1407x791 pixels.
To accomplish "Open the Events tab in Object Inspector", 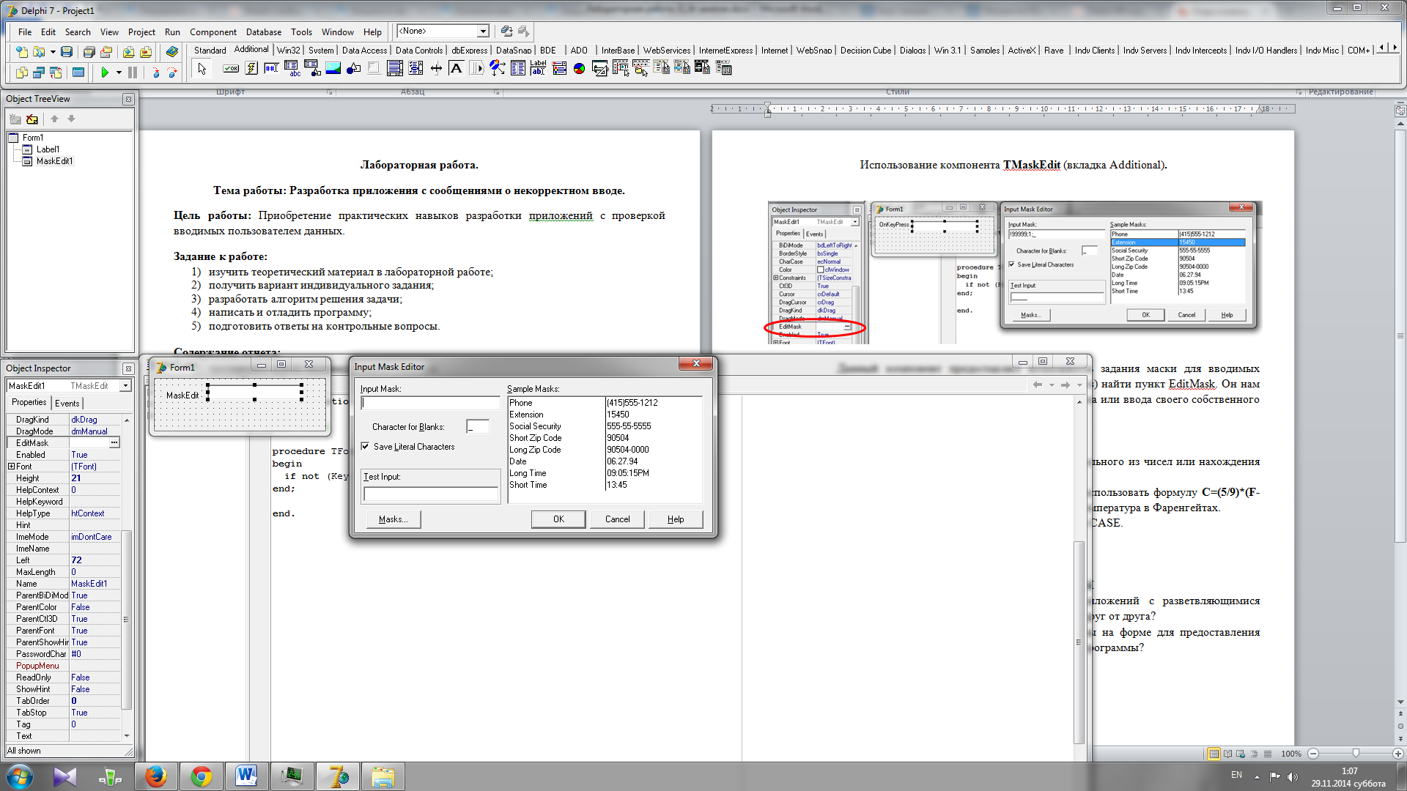I will click(67, 403).
